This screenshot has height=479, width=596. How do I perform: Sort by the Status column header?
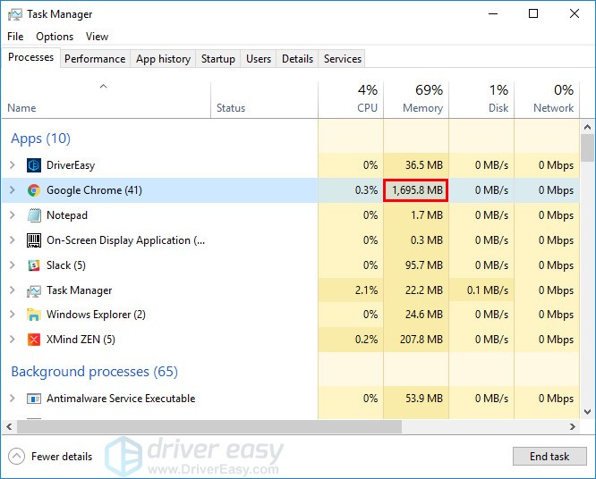[x=264, y=99]
